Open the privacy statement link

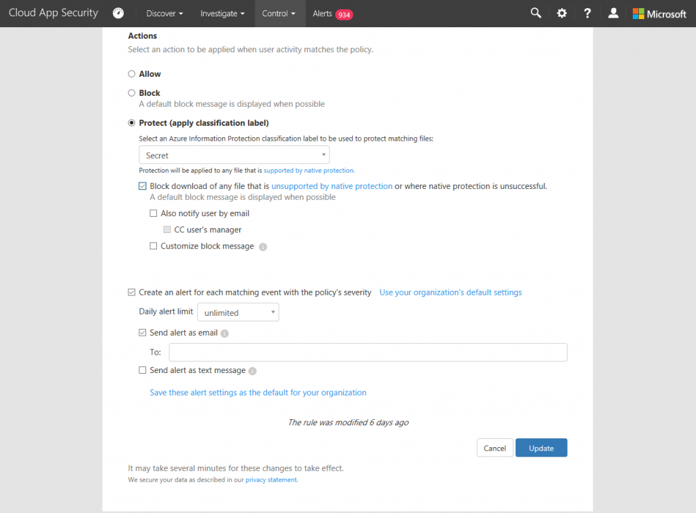[271, 479]
